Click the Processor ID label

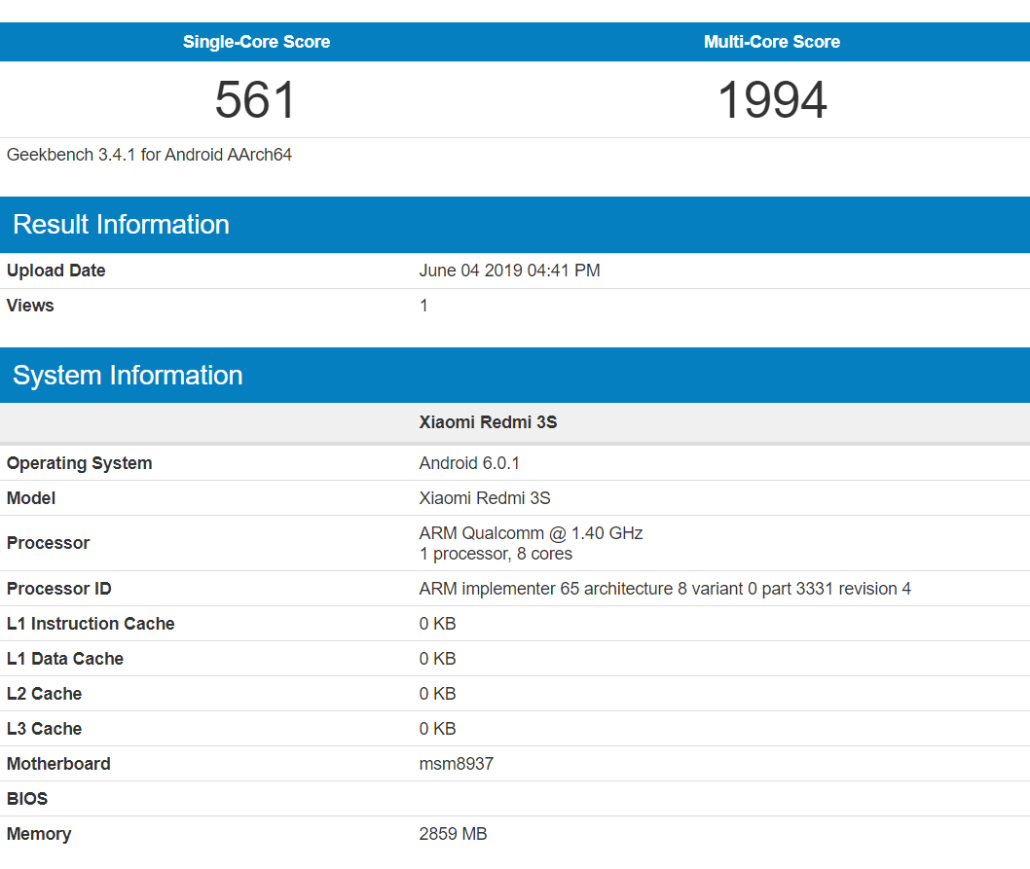(59, 589)
